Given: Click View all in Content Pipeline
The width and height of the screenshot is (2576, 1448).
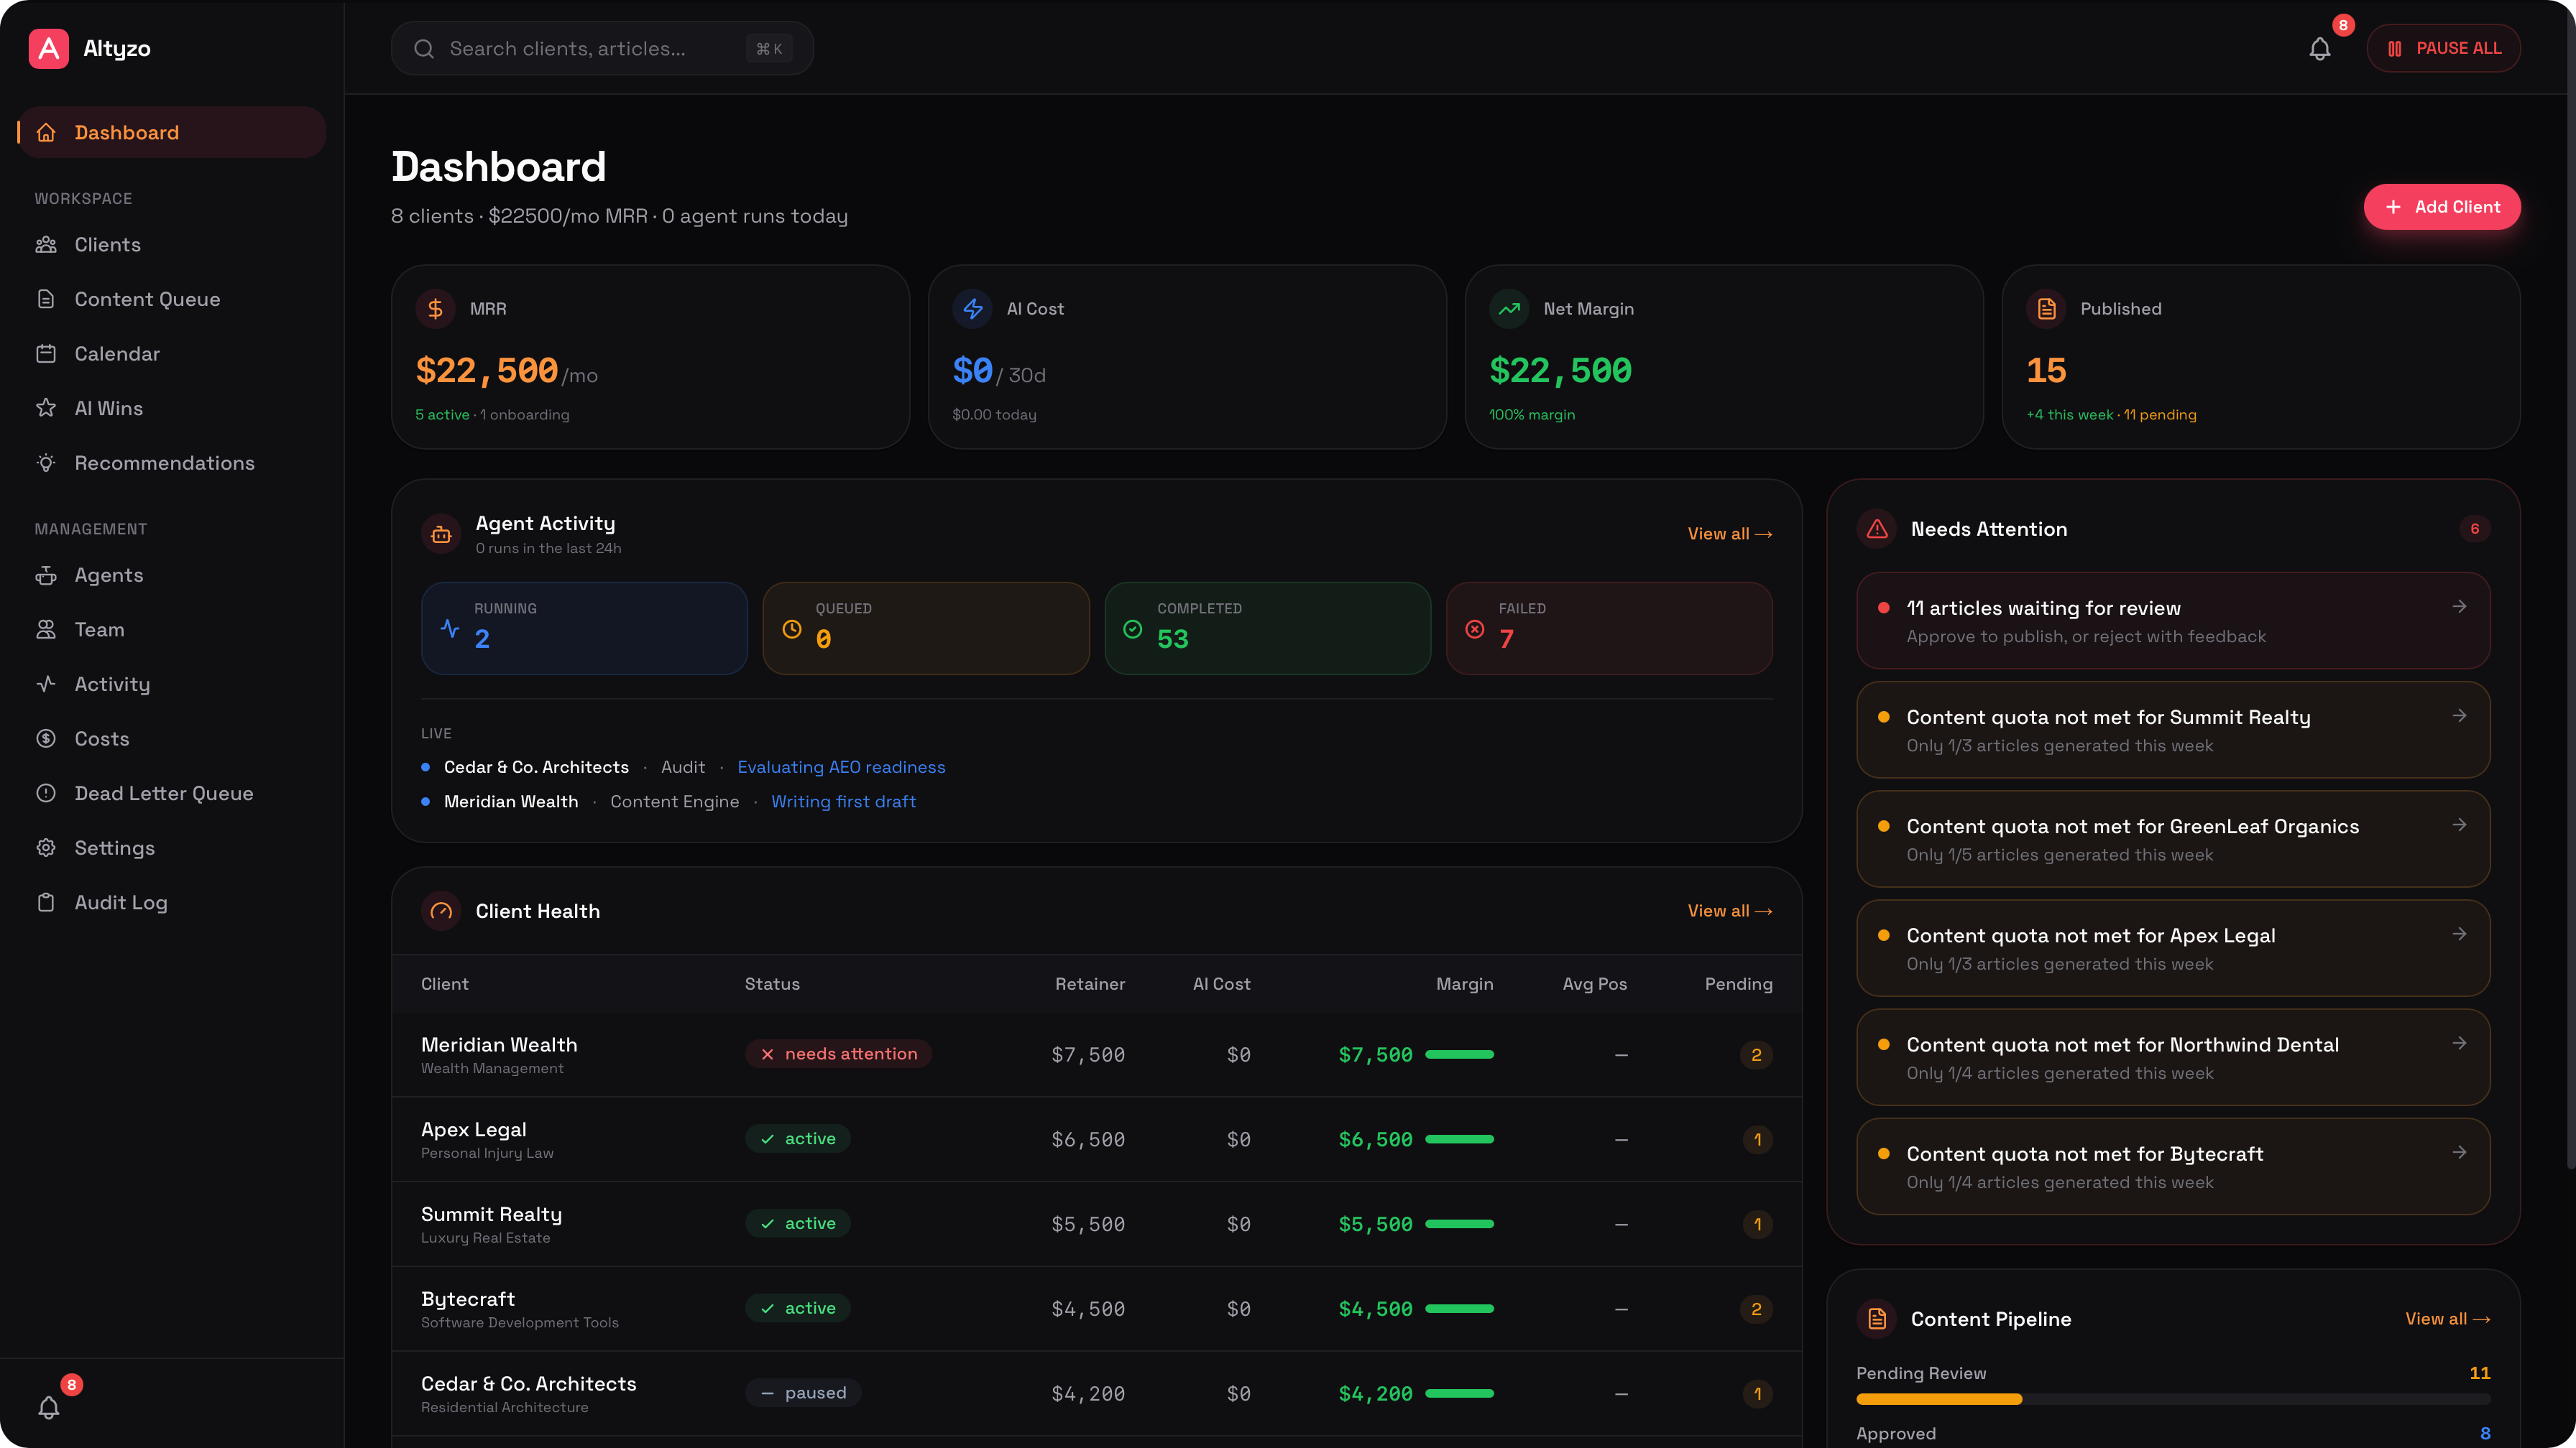Looking at the screenshot, I should 2447,1318.
